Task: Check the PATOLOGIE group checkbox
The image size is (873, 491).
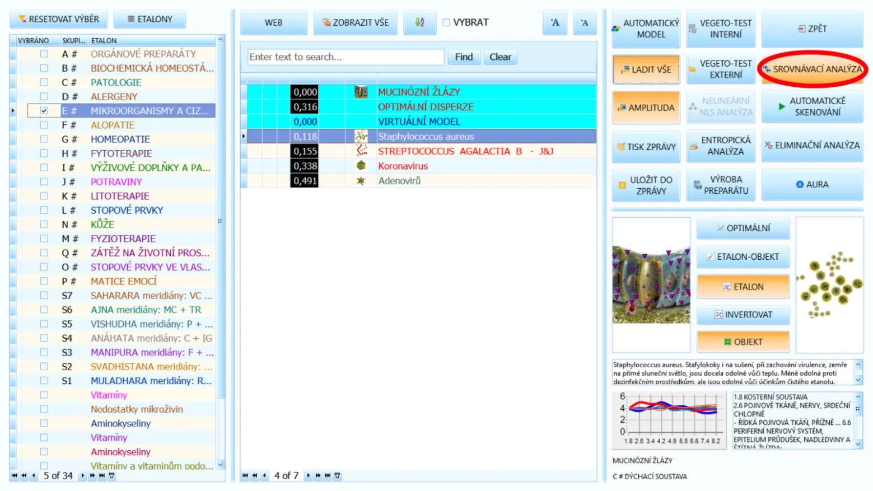Action: coord(44,82)
